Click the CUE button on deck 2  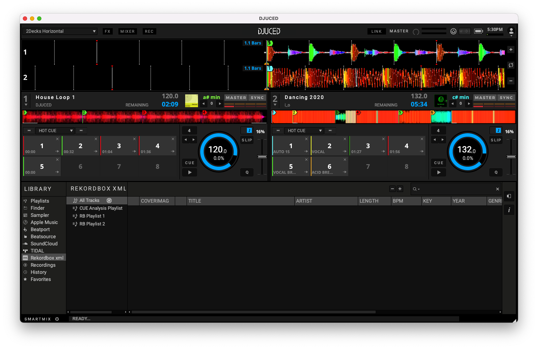tap(438, 163)
